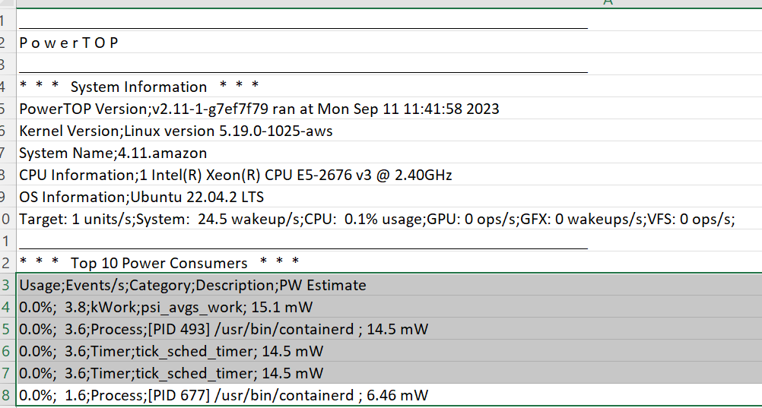Click row header of Top 10 Power Consumers
The image size is (762, 408).
pos(6,263)
